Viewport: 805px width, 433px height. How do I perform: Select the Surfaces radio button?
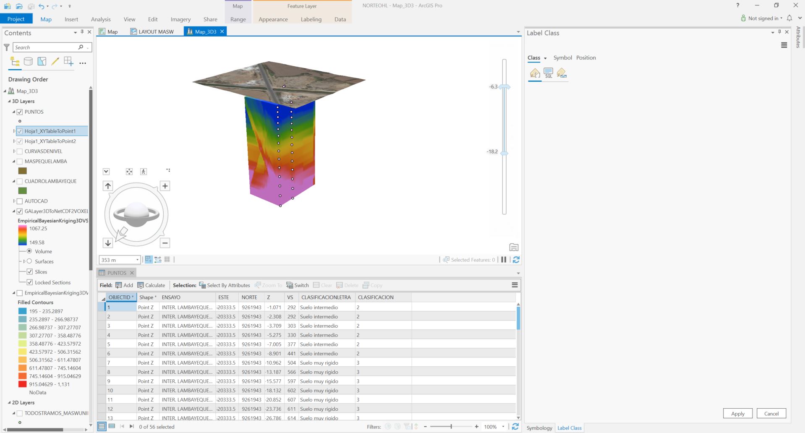click(x=29, y=261)
